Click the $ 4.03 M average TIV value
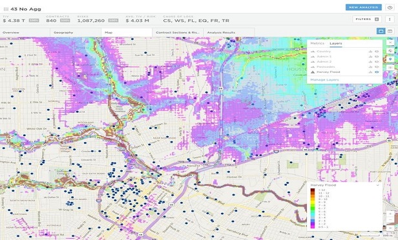The image size is (398, 240). point(138,21)
